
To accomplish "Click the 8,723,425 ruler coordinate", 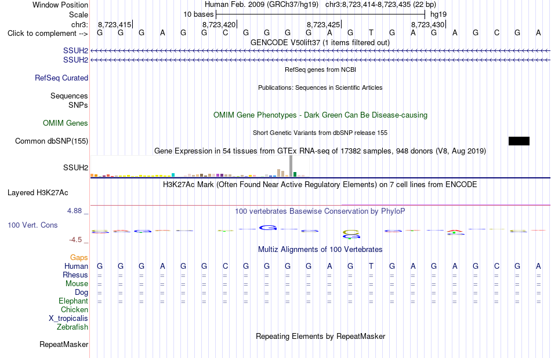I will pos(323,24).
